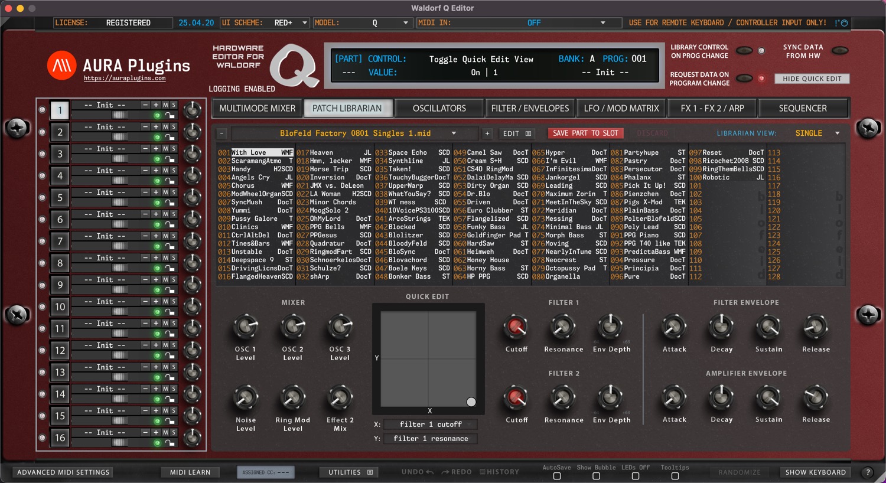Click the MIDI panic icon in top bar
The height and width of the screenshot is (483, 886).
(x=842, y=23)
